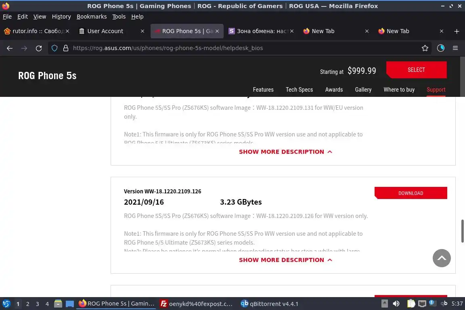Select the Support navigation link

[x=436, y=90]
